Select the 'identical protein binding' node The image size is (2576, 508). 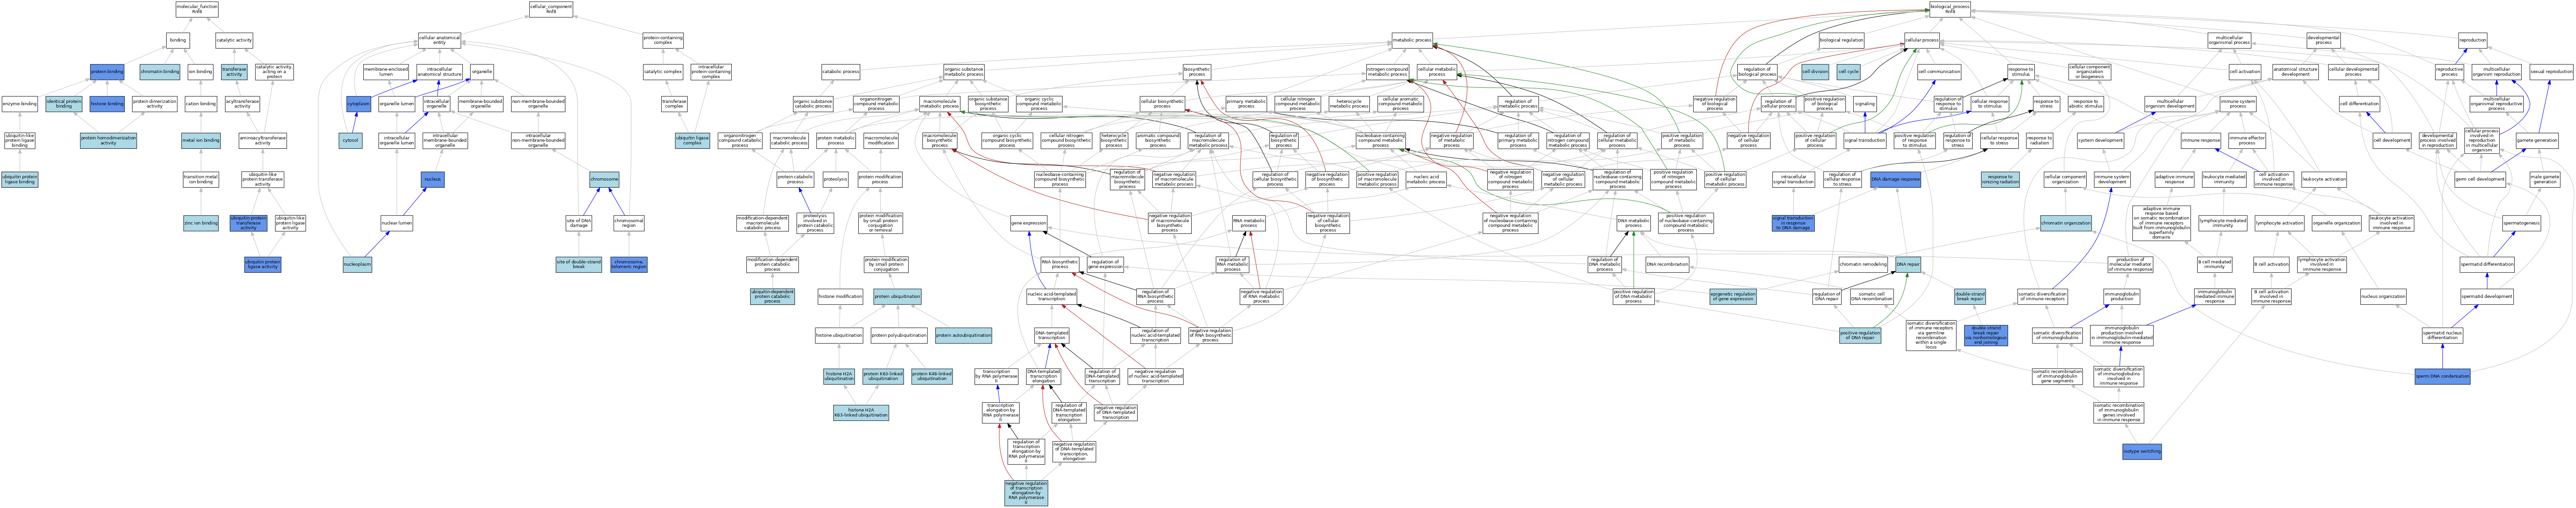coord(64,104)
